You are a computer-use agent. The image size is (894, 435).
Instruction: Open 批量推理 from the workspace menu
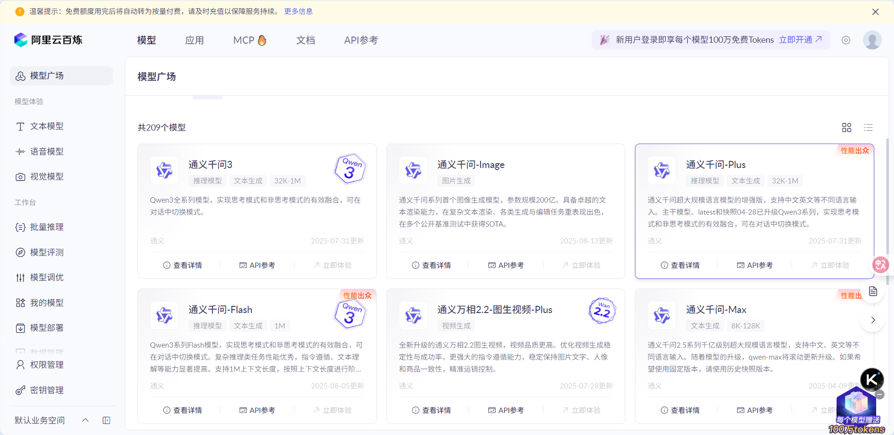[x=46, y=227]
